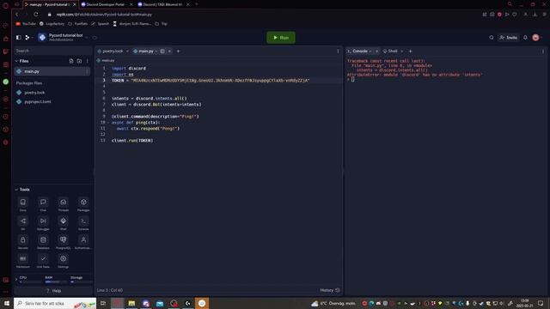
Task: Open the console pane three-dot menu
Action: tap(543, 51)
